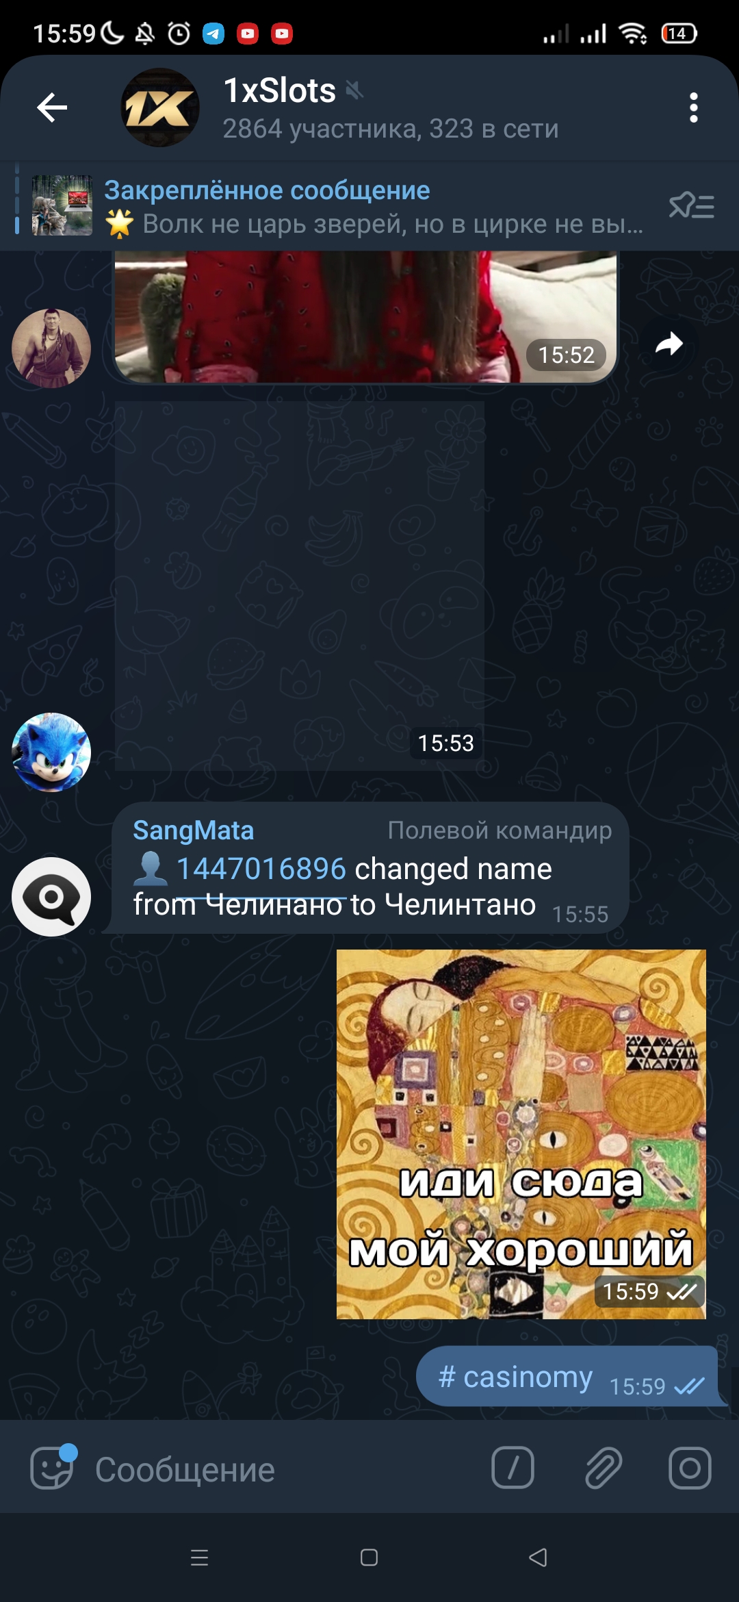Open the pinned messages list icon

691,205
